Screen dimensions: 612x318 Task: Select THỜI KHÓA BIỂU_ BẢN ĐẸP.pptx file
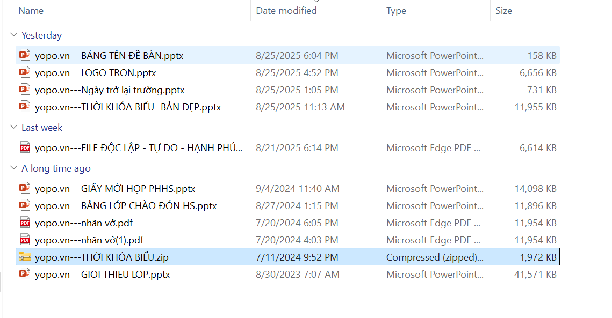[x=128, y=107]
